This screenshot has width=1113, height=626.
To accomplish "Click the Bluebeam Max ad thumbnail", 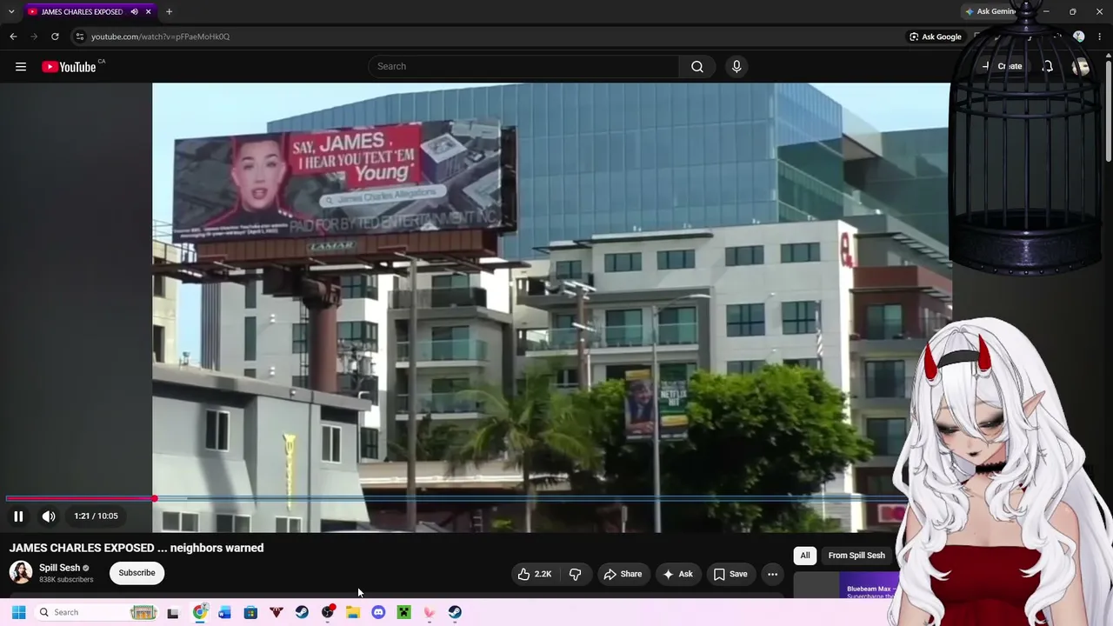I will tap(845, 586).
